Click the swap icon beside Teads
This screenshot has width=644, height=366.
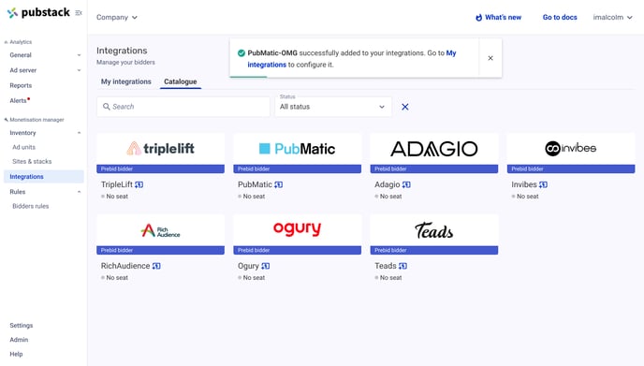(x=402, y=266)
